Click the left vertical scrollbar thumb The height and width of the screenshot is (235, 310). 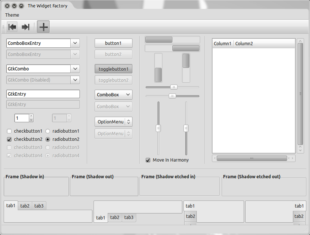click(x=158, y=75)
